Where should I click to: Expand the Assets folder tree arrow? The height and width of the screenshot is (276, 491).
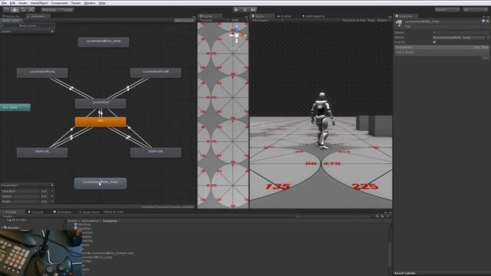[2, 228]
